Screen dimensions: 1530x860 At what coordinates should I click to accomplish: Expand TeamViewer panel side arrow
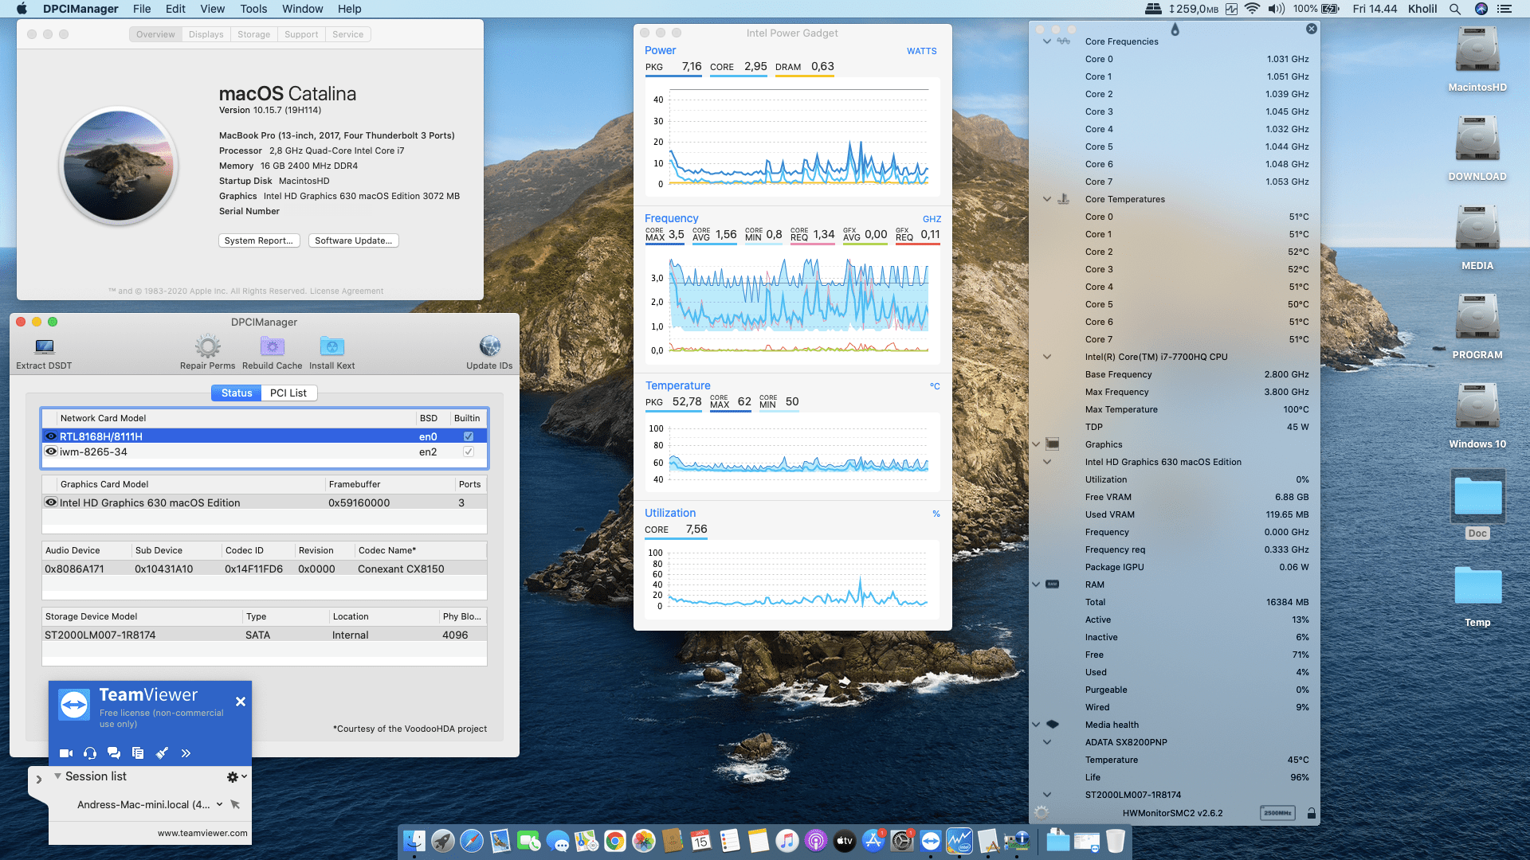click(x=38, y=780)
